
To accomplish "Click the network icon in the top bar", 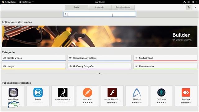I will pyautogui.click(x=184, y=2).
